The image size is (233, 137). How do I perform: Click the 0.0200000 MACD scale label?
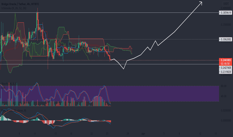226,111
